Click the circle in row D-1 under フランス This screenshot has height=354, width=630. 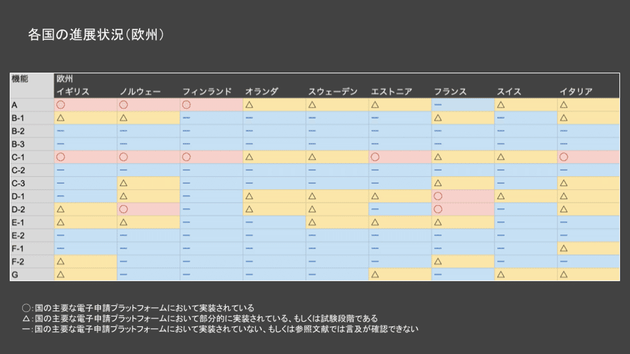pos(438,196)
